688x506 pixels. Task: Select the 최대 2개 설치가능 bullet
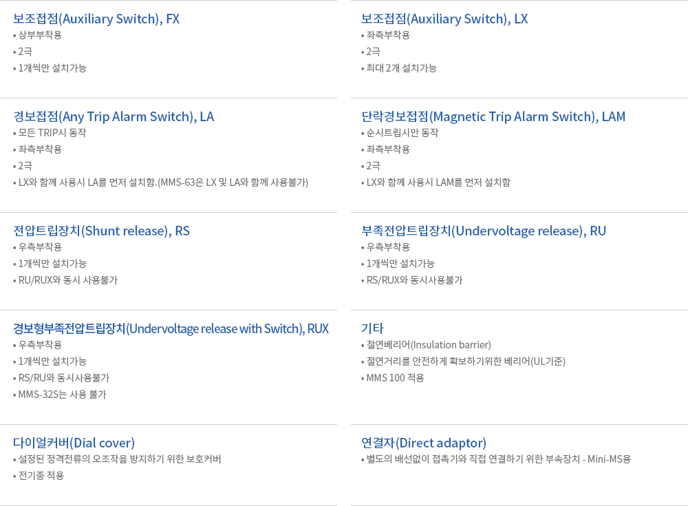coord(401,68)
